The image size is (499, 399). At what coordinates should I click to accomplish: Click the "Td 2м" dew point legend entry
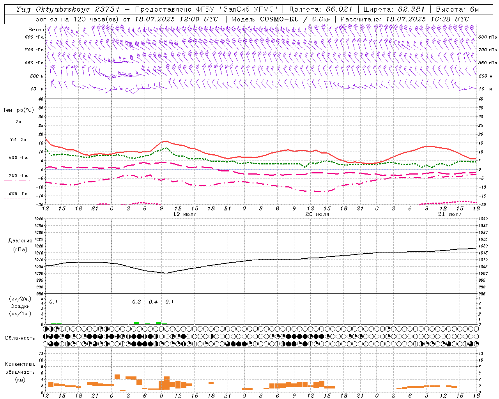click(x=18, y=139)
